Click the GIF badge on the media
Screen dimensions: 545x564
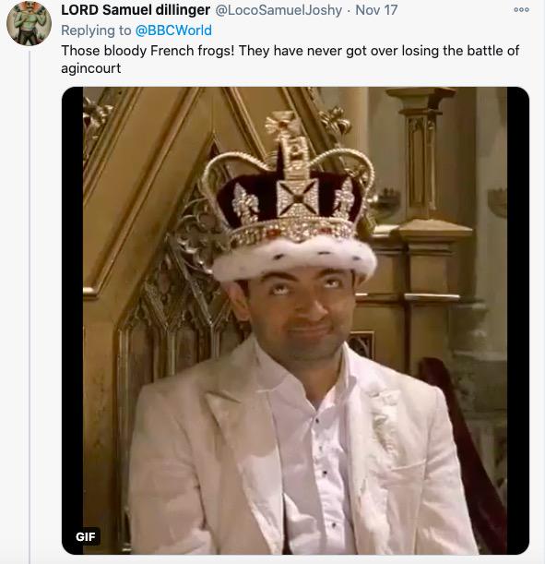[x=86, y=536]
